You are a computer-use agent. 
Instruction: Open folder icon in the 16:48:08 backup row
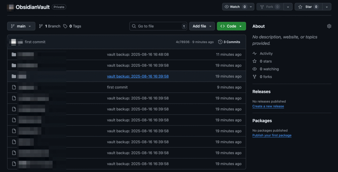(x=14, y=54)
